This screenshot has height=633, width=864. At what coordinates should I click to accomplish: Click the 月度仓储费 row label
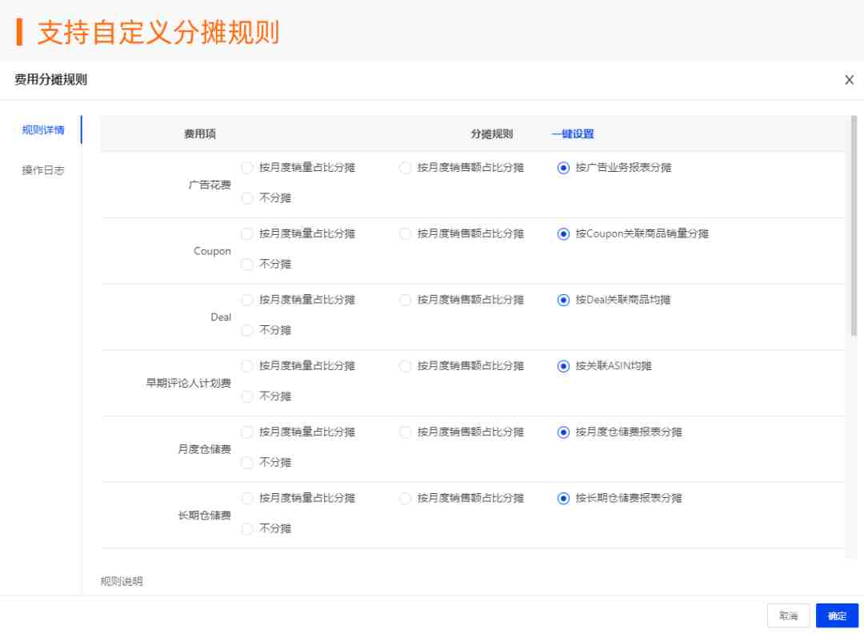pos(205,449)
